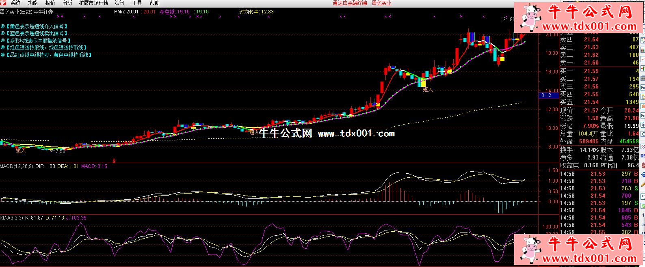Open the 分析 menu
The height and width of the screenshot is (267, 645).
coord(67,3)
